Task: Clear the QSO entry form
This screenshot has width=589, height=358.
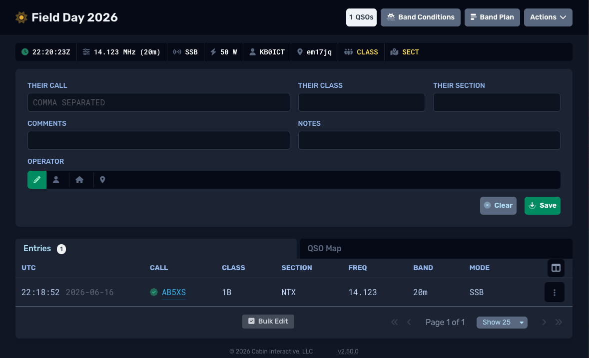Action: point(498,206)
